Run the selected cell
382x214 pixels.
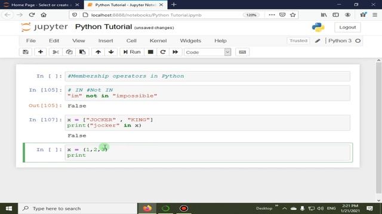click(132, 52)
